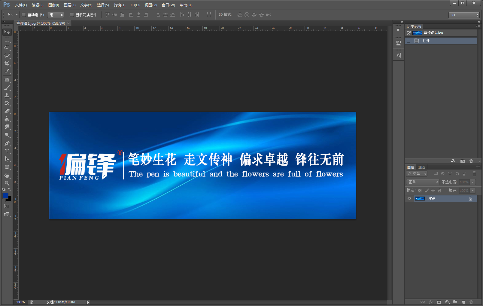
Task: Open the Character panel icon
Action: (x=399, y=55)
